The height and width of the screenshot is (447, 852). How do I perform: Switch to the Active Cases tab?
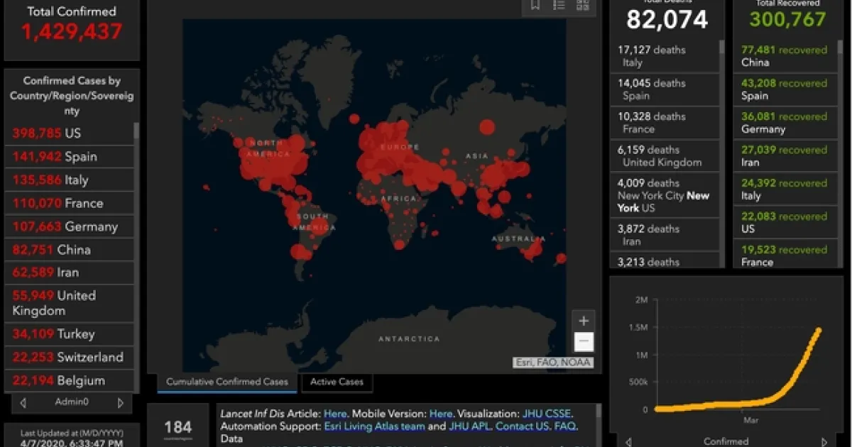pyautogui.click(x=337, y=382)
